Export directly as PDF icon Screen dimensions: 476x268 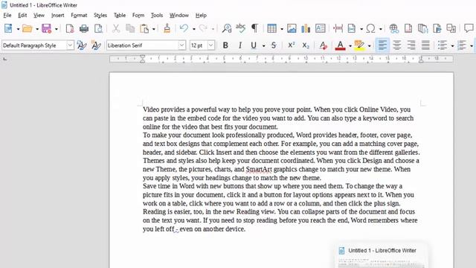pyautogui.click(x=70, y=28)
